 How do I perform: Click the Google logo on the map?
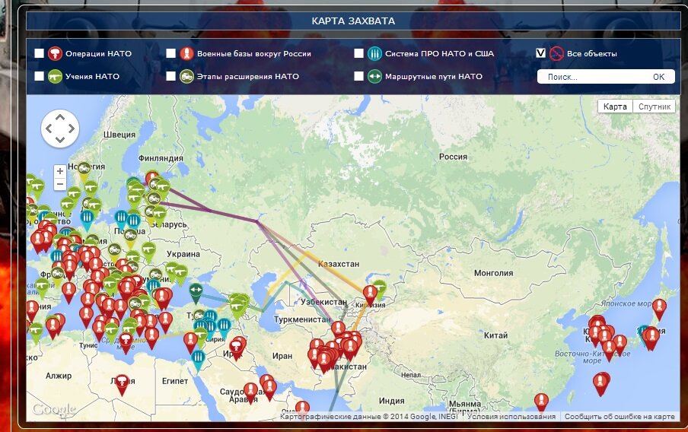pyautogui.click(x=54, y=410)
